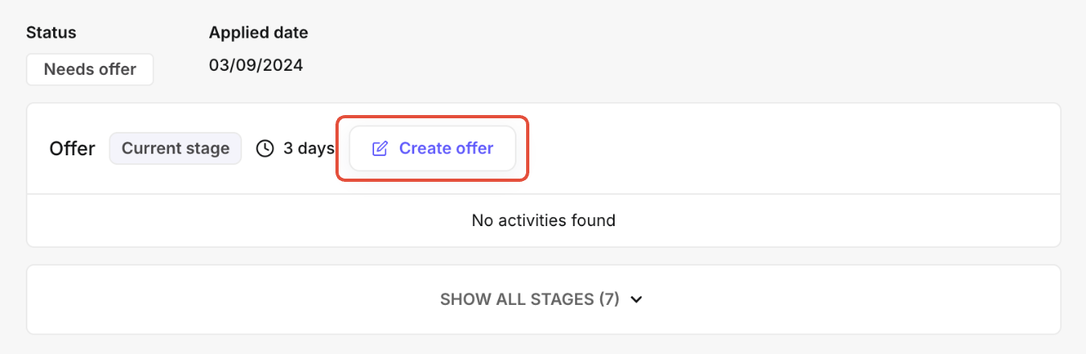Click the Needs offer status badge
This screenshot has width=1086, height=354.
(90, 69)
